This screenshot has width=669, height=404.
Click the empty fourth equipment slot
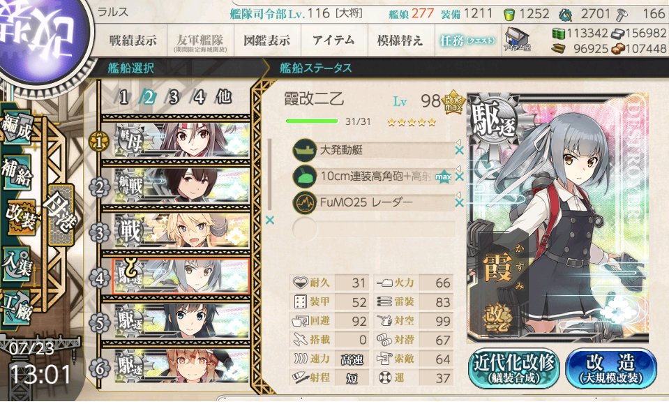pos(374,229)
